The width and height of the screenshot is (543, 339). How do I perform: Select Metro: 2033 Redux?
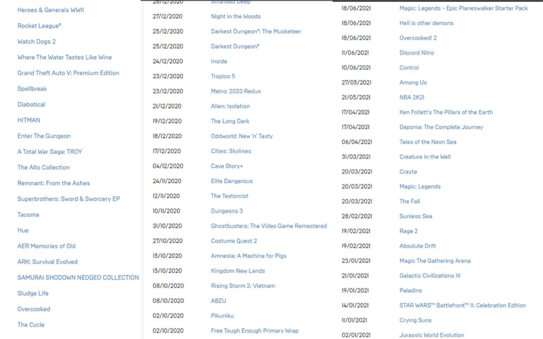236,91
